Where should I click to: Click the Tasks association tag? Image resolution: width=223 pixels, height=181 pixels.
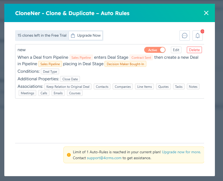[179, 86]
